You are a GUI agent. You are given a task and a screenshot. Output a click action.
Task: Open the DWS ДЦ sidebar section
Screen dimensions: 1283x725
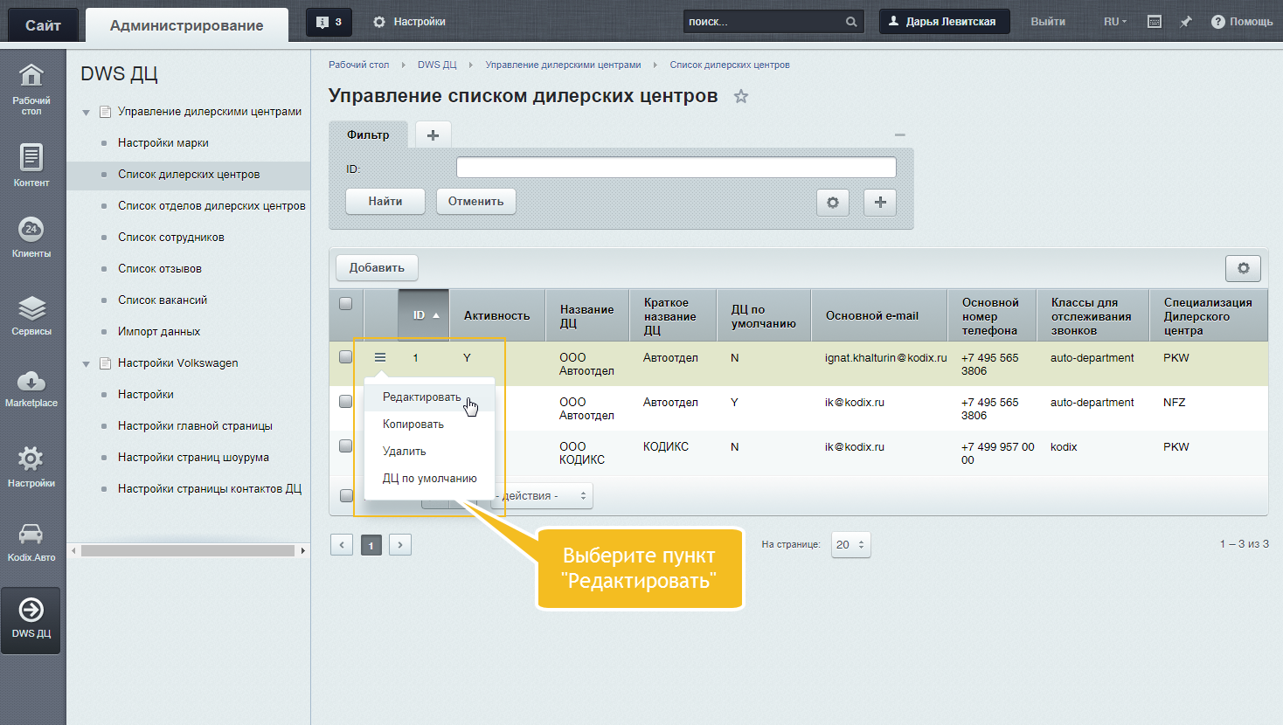point(31,619)
